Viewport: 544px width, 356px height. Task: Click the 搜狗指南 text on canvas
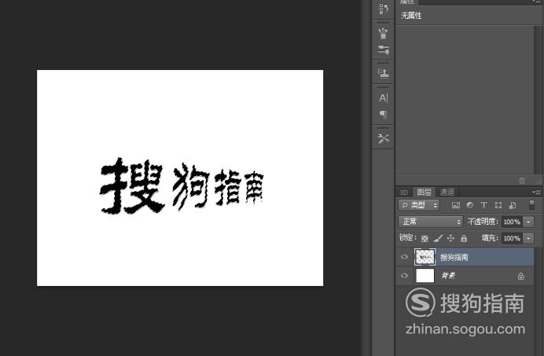pyautogui.click(x=182, y=185)
